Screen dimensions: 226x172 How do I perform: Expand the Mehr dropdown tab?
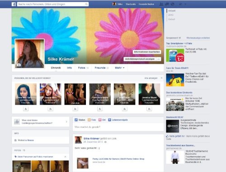point(120,68)
